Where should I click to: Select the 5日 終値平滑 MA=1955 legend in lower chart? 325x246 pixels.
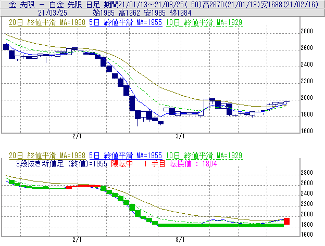(126, 155)
